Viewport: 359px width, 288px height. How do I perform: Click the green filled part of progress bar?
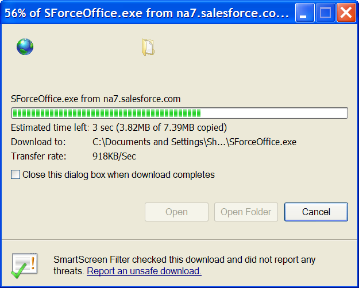pos(107,113)
